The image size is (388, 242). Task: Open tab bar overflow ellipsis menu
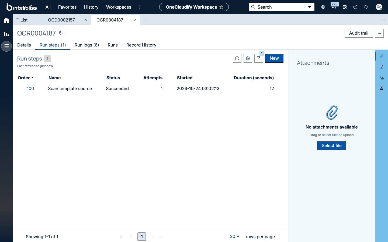(383, 20)
